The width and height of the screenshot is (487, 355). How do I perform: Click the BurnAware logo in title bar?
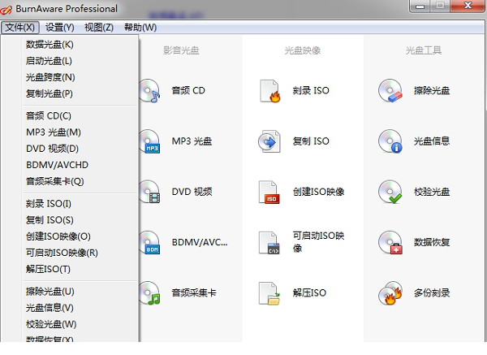click(x=6, y=10)
